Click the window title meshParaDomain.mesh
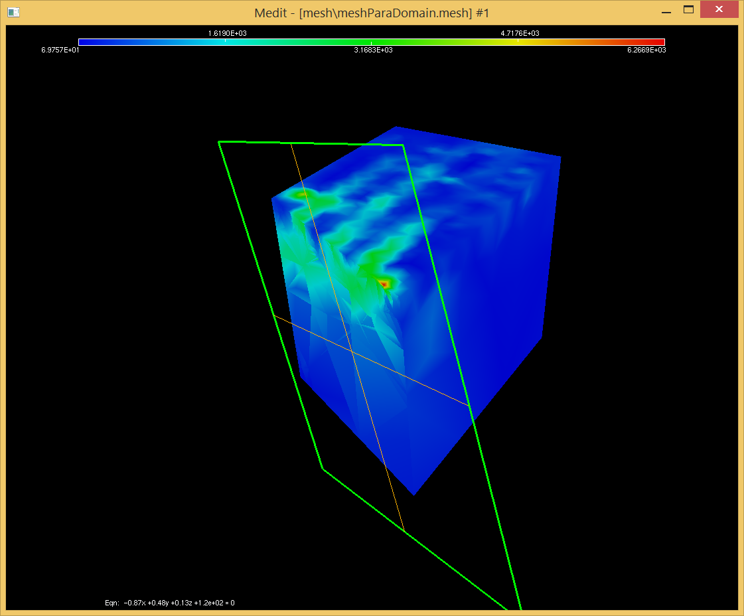This screenshot has height=616, width=744. (x=372, y=13)
